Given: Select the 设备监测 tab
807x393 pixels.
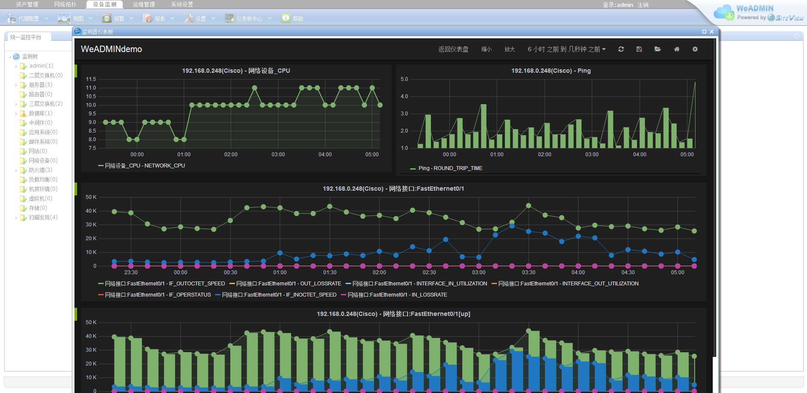Looking at the screenshot, I should pos(105,4).
